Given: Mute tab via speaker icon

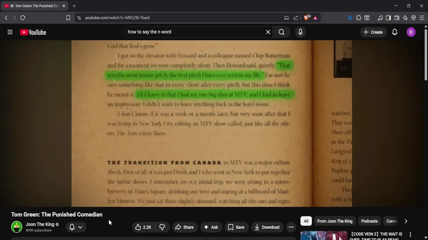Looking at the screenshot, I should tap(12, 6).
